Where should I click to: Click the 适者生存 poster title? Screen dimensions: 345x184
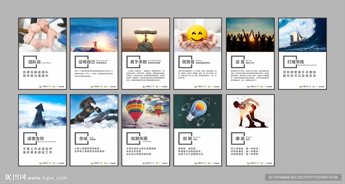pyautogui.click(x=36, y=139)
